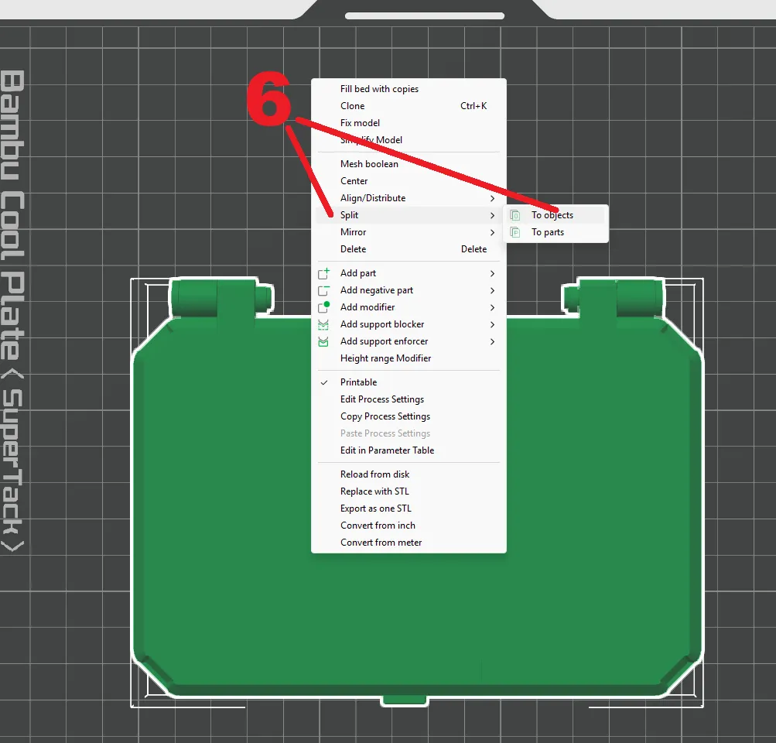Open the Add modifier submenu
776x743 pixels.
(x=409, y=307)
